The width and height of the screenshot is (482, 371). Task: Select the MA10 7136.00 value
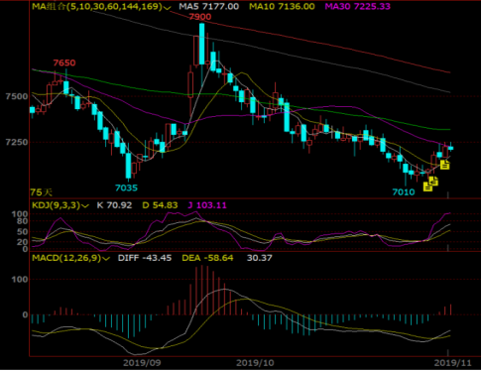282,7
